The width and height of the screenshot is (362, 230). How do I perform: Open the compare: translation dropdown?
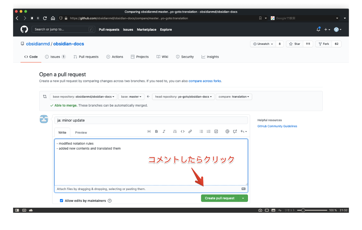click(x=234, y=97)
